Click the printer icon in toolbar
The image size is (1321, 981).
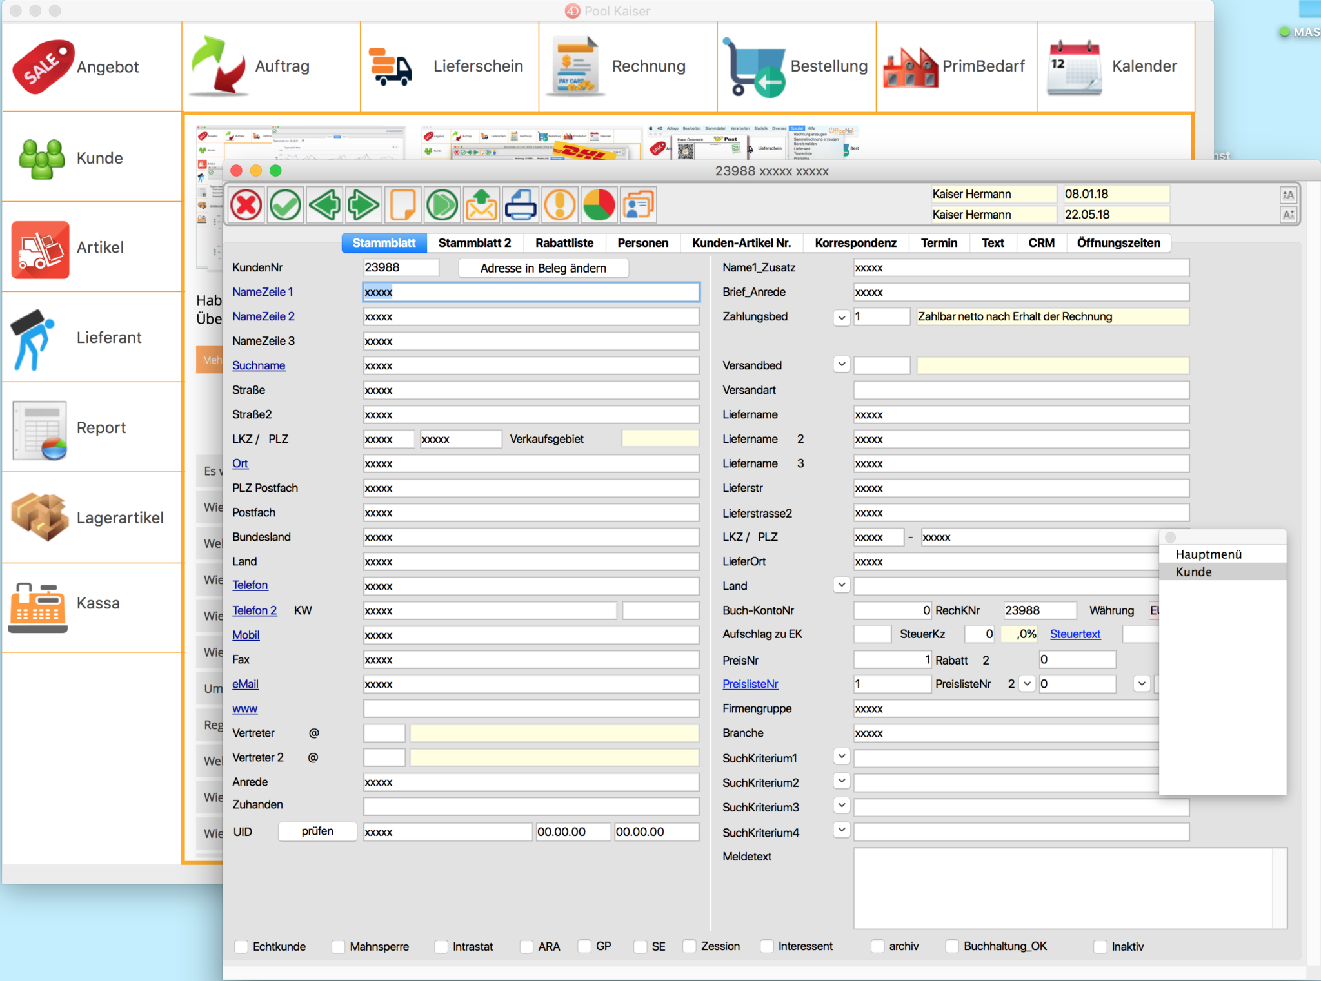(x=521, y=206)
